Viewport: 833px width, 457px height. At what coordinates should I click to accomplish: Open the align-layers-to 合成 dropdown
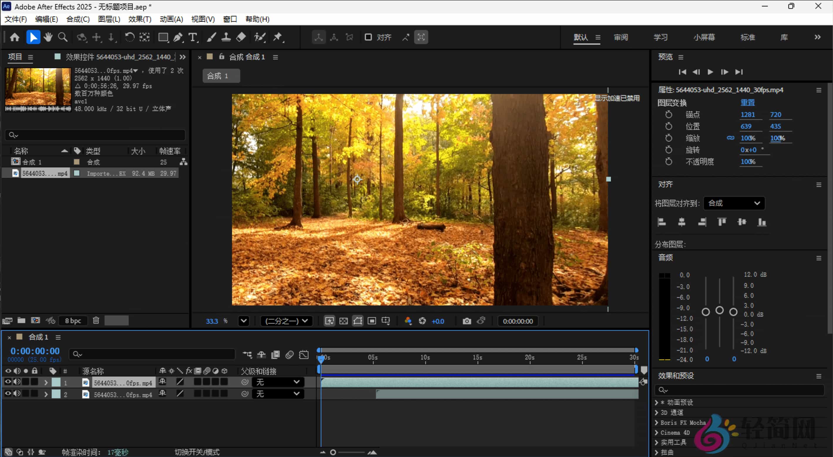click(734, 203)
